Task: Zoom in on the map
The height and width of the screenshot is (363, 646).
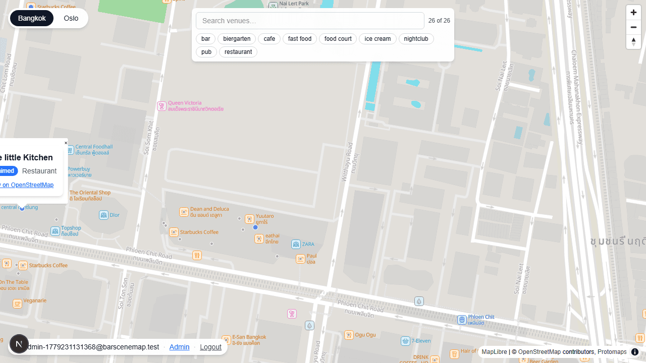Action: tap(633, 13)
